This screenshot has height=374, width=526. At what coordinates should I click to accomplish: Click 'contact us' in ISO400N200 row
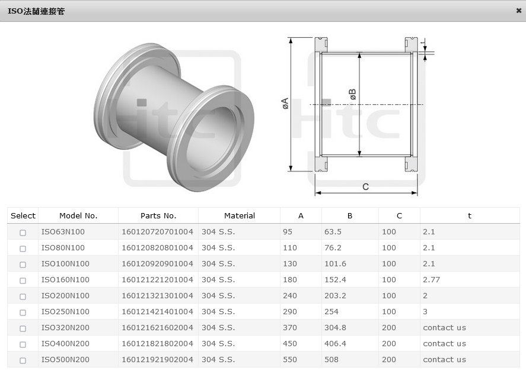coord(444,344)
